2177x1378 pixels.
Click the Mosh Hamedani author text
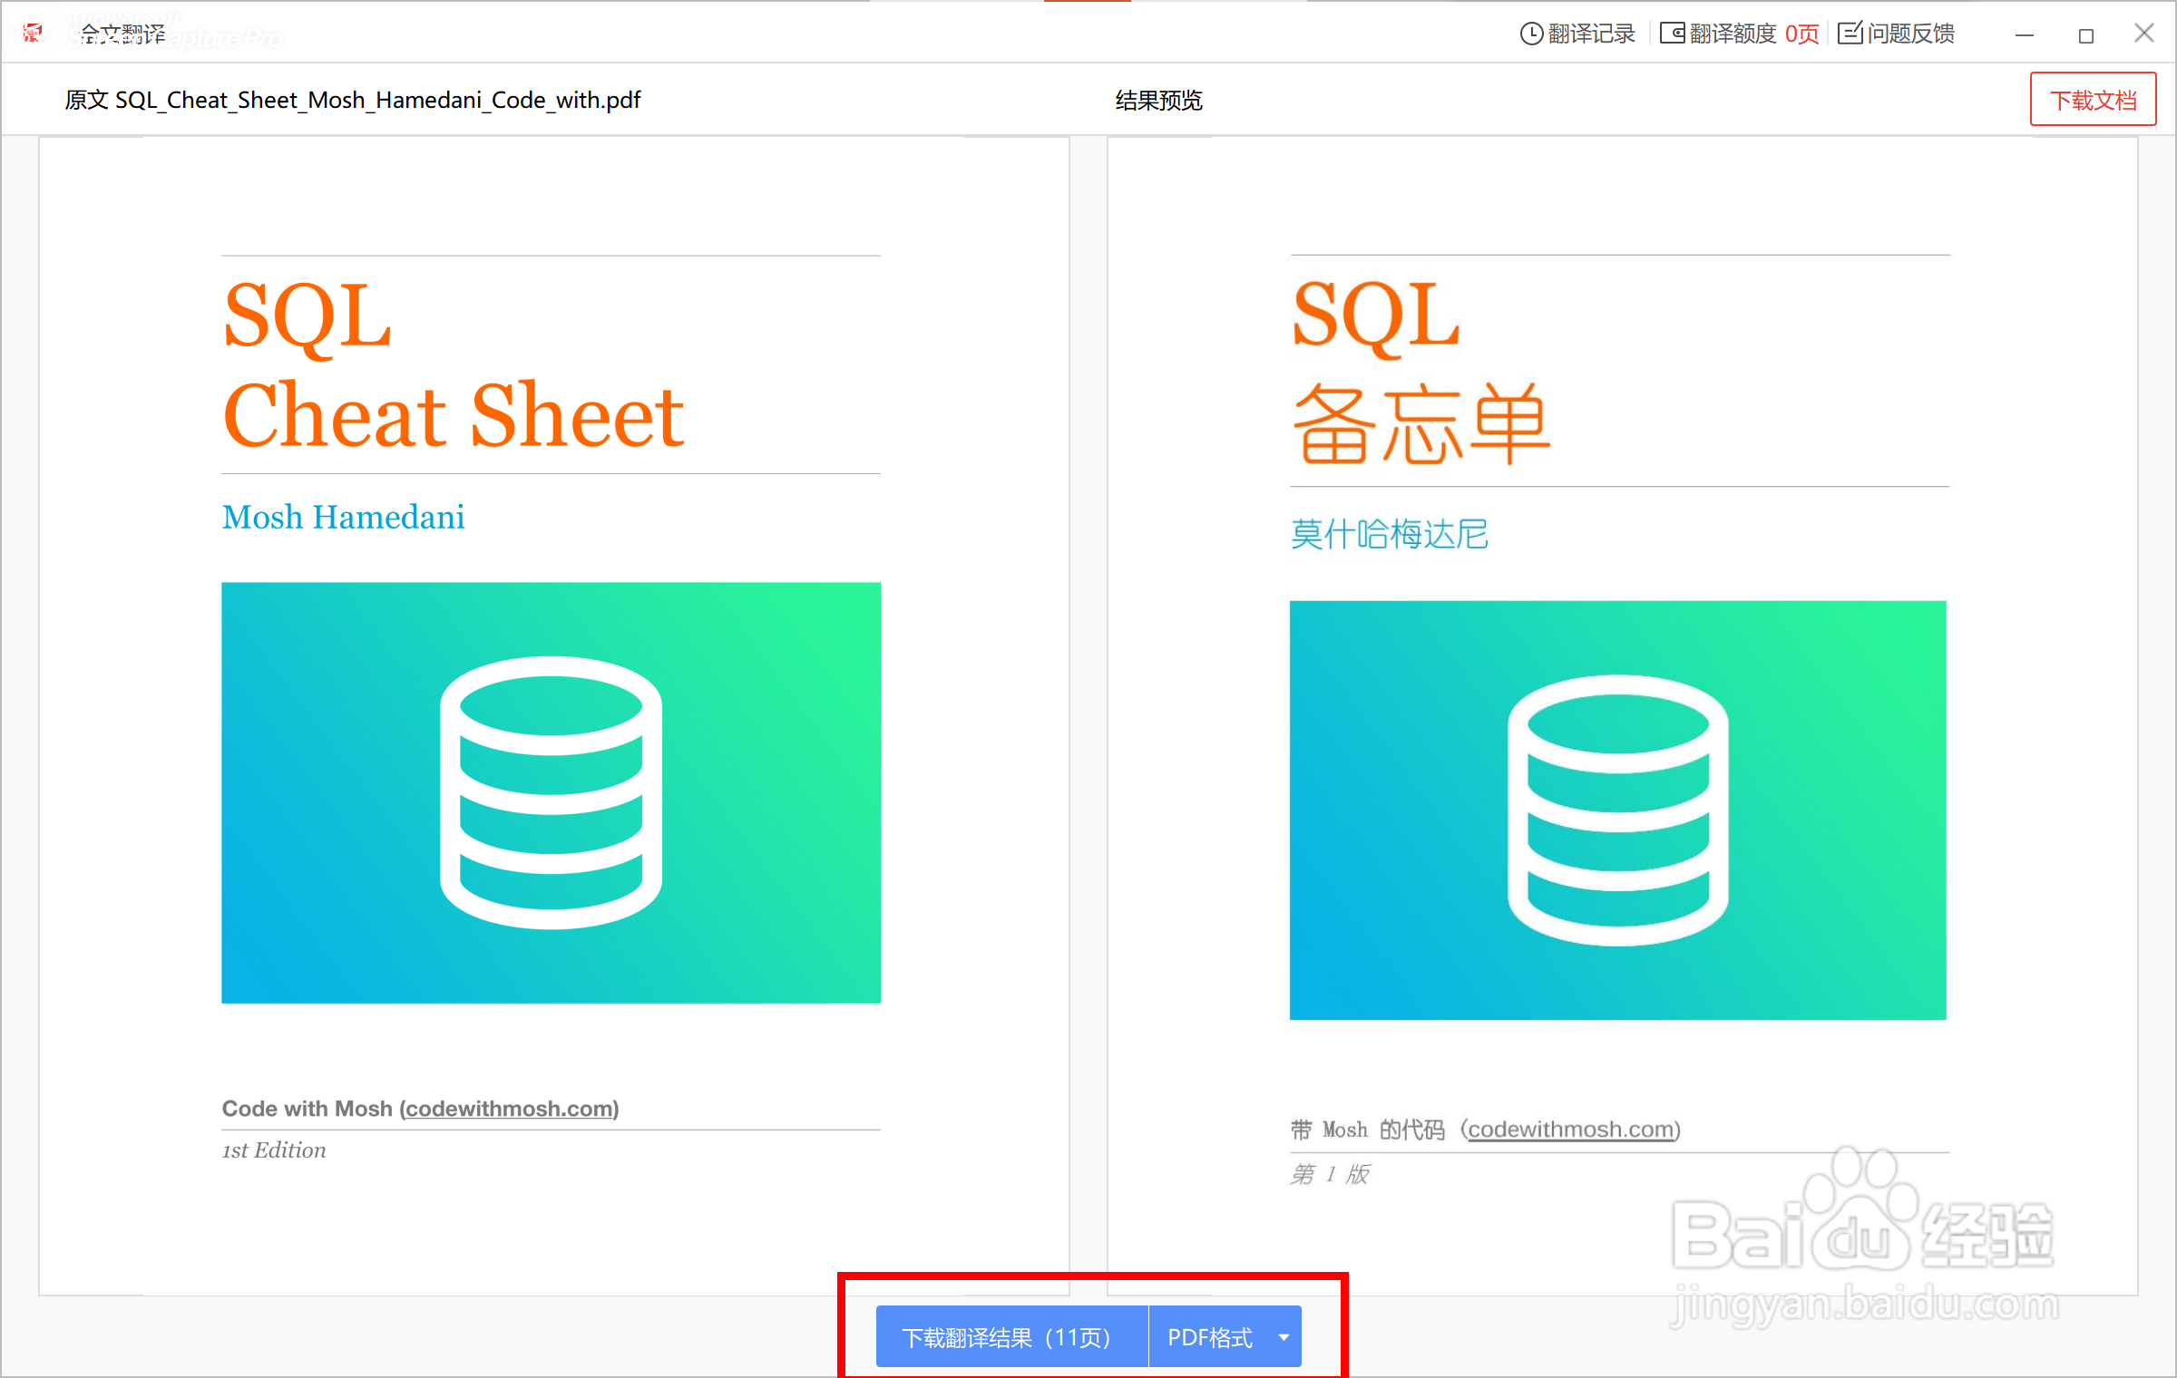[x=343, y=517]
